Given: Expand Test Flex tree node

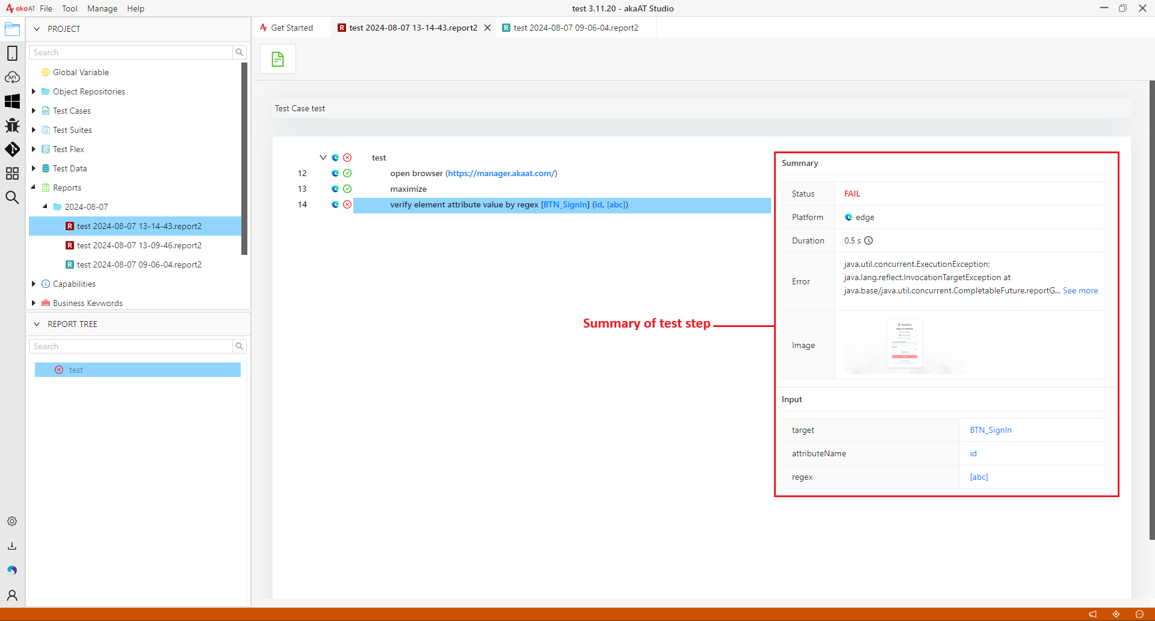Looking at the screenshot, I should [34, 149].
